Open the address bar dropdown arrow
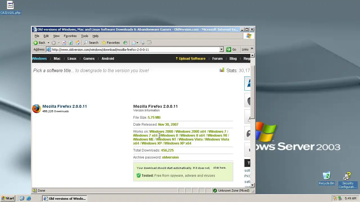Viewport: 360px width, 202px height. [221, 49]
